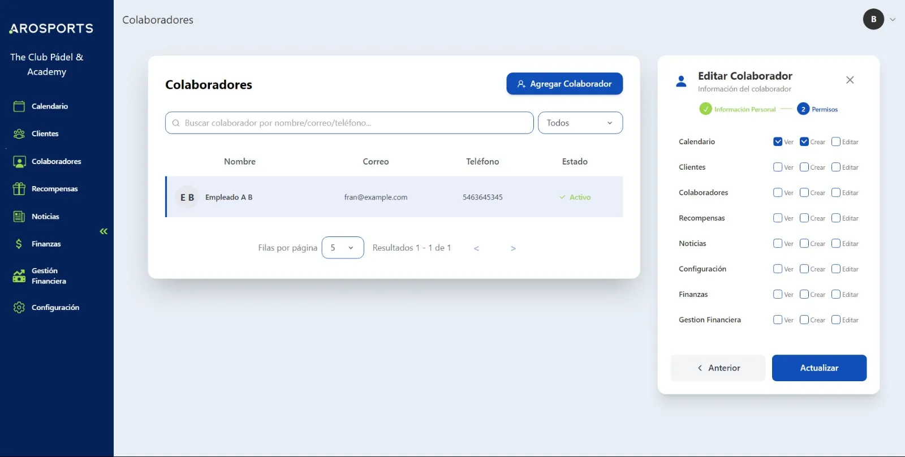Enable Clientes Crear permission
Viewport: 905px width, 457px height.
[x=804, y=167]
